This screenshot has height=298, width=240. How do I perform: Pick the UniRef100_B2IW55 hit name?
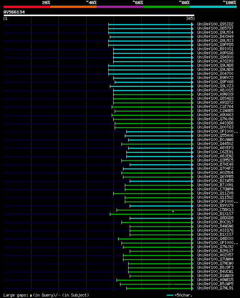[215, 181]
